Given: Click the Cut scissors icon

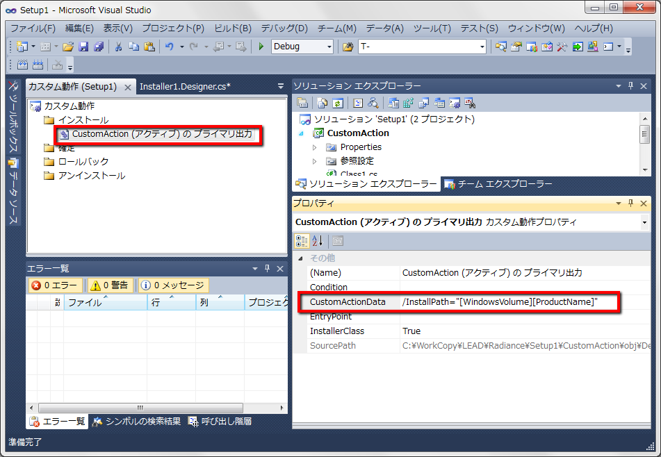Looking at the screenshot, I should [x=118, y=47].
